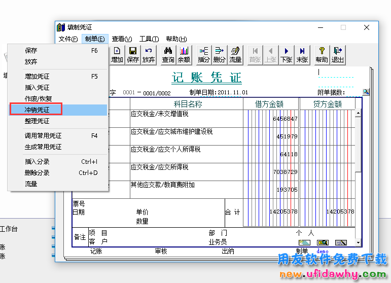Click the 插分 (Insert entry) toolbar icon
391x283 pixels.
coord(204,55)
